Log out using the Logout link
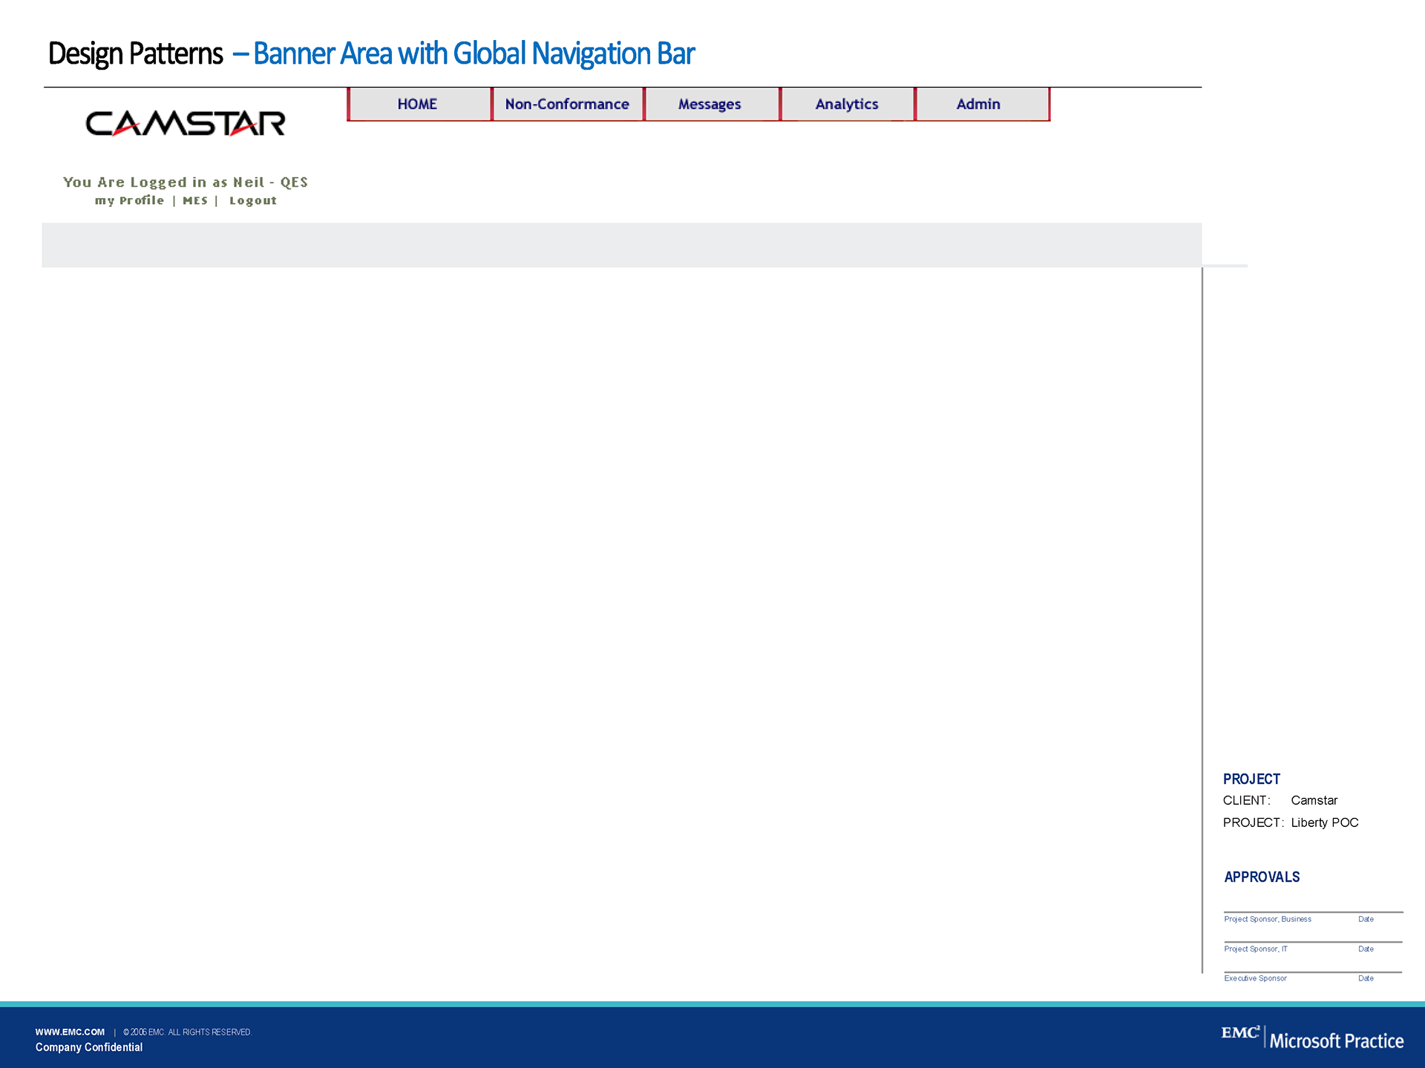 pos(253,201)
